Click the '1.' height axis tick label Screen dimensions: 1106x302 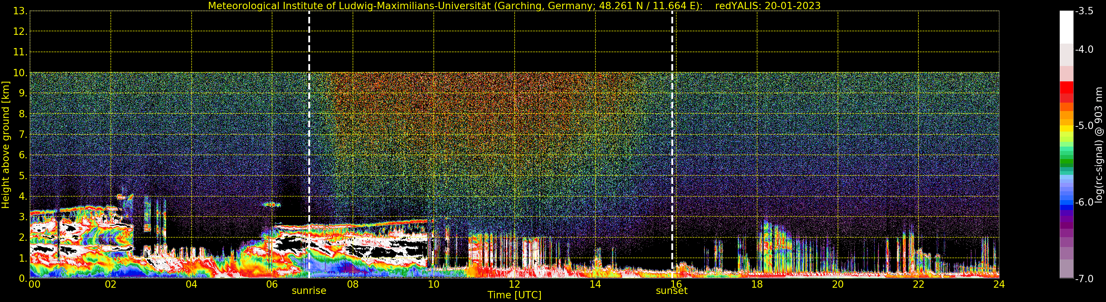click(23, 258)
